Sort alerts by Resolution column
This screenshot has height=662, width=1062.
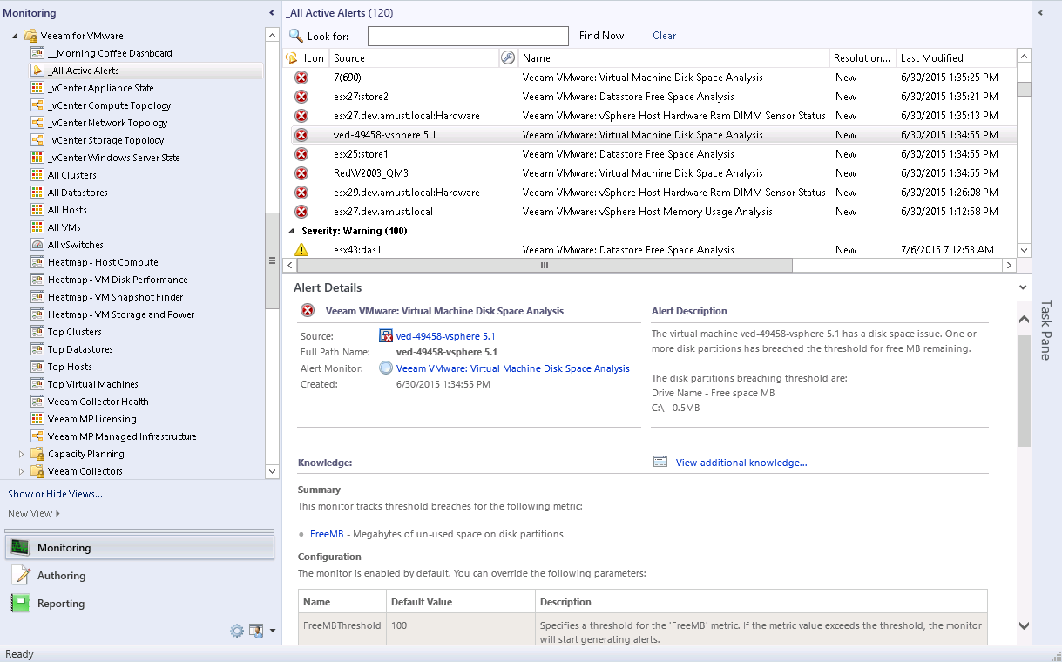click(x=862, y=58)
